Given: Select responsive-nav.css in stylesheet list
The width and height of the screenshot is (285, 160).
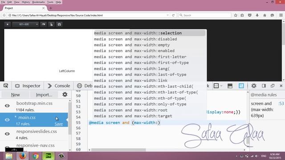Looking at the screenshot, I should pos(34,146).
